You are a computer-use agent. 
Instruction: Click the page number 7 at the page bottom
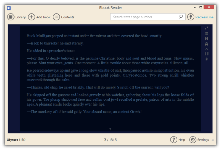110,129
